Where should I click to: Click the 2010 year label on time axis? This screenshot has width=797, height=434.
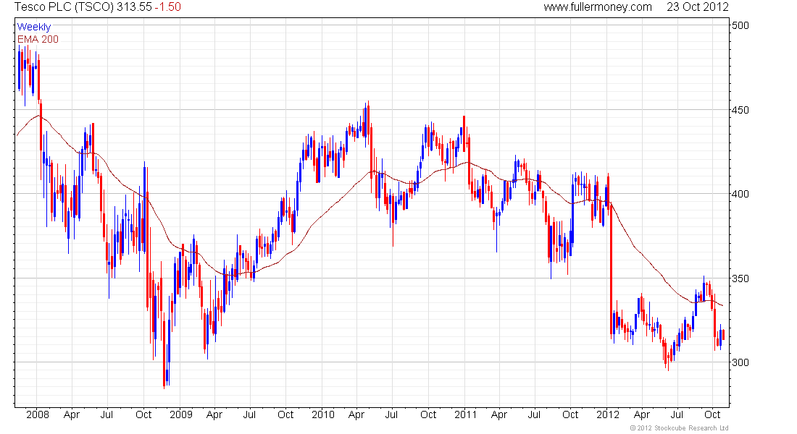click(322, 414)
